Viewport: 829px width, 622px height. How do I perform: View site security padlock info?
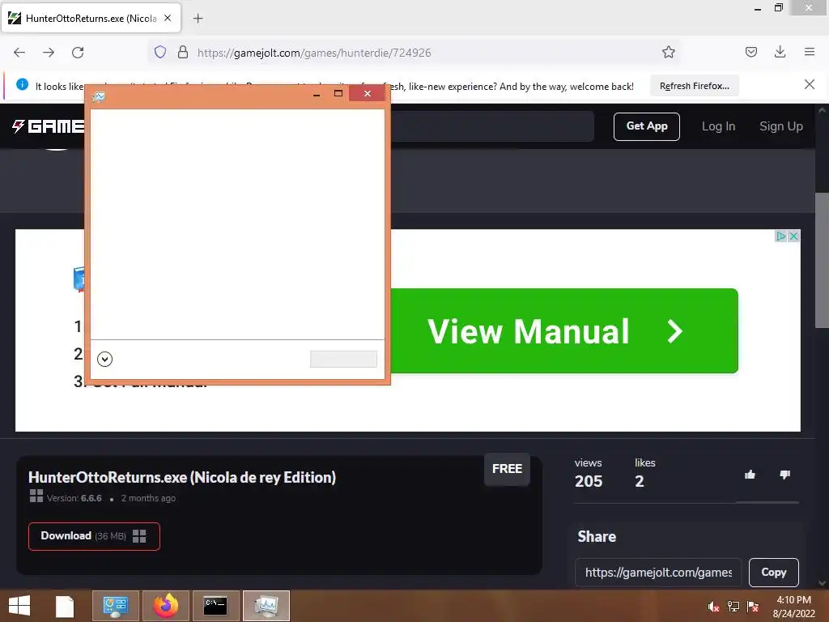click(x=183, y=52)
